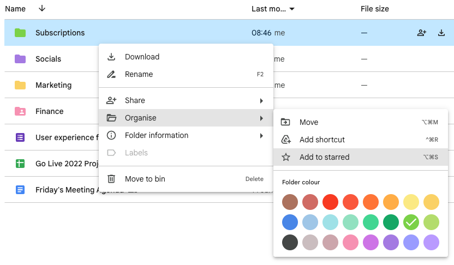Image resolution: width=454 pixels, height=265 pixels.
Task: Click the purple Socials folder icon
Action: pos(20,59)
